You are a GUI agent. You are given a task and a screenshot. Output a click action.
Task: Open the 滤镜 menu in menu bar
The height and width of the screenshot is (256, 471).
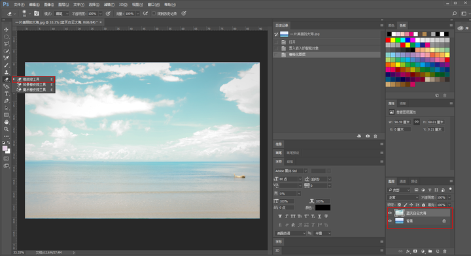coord(109,5)
